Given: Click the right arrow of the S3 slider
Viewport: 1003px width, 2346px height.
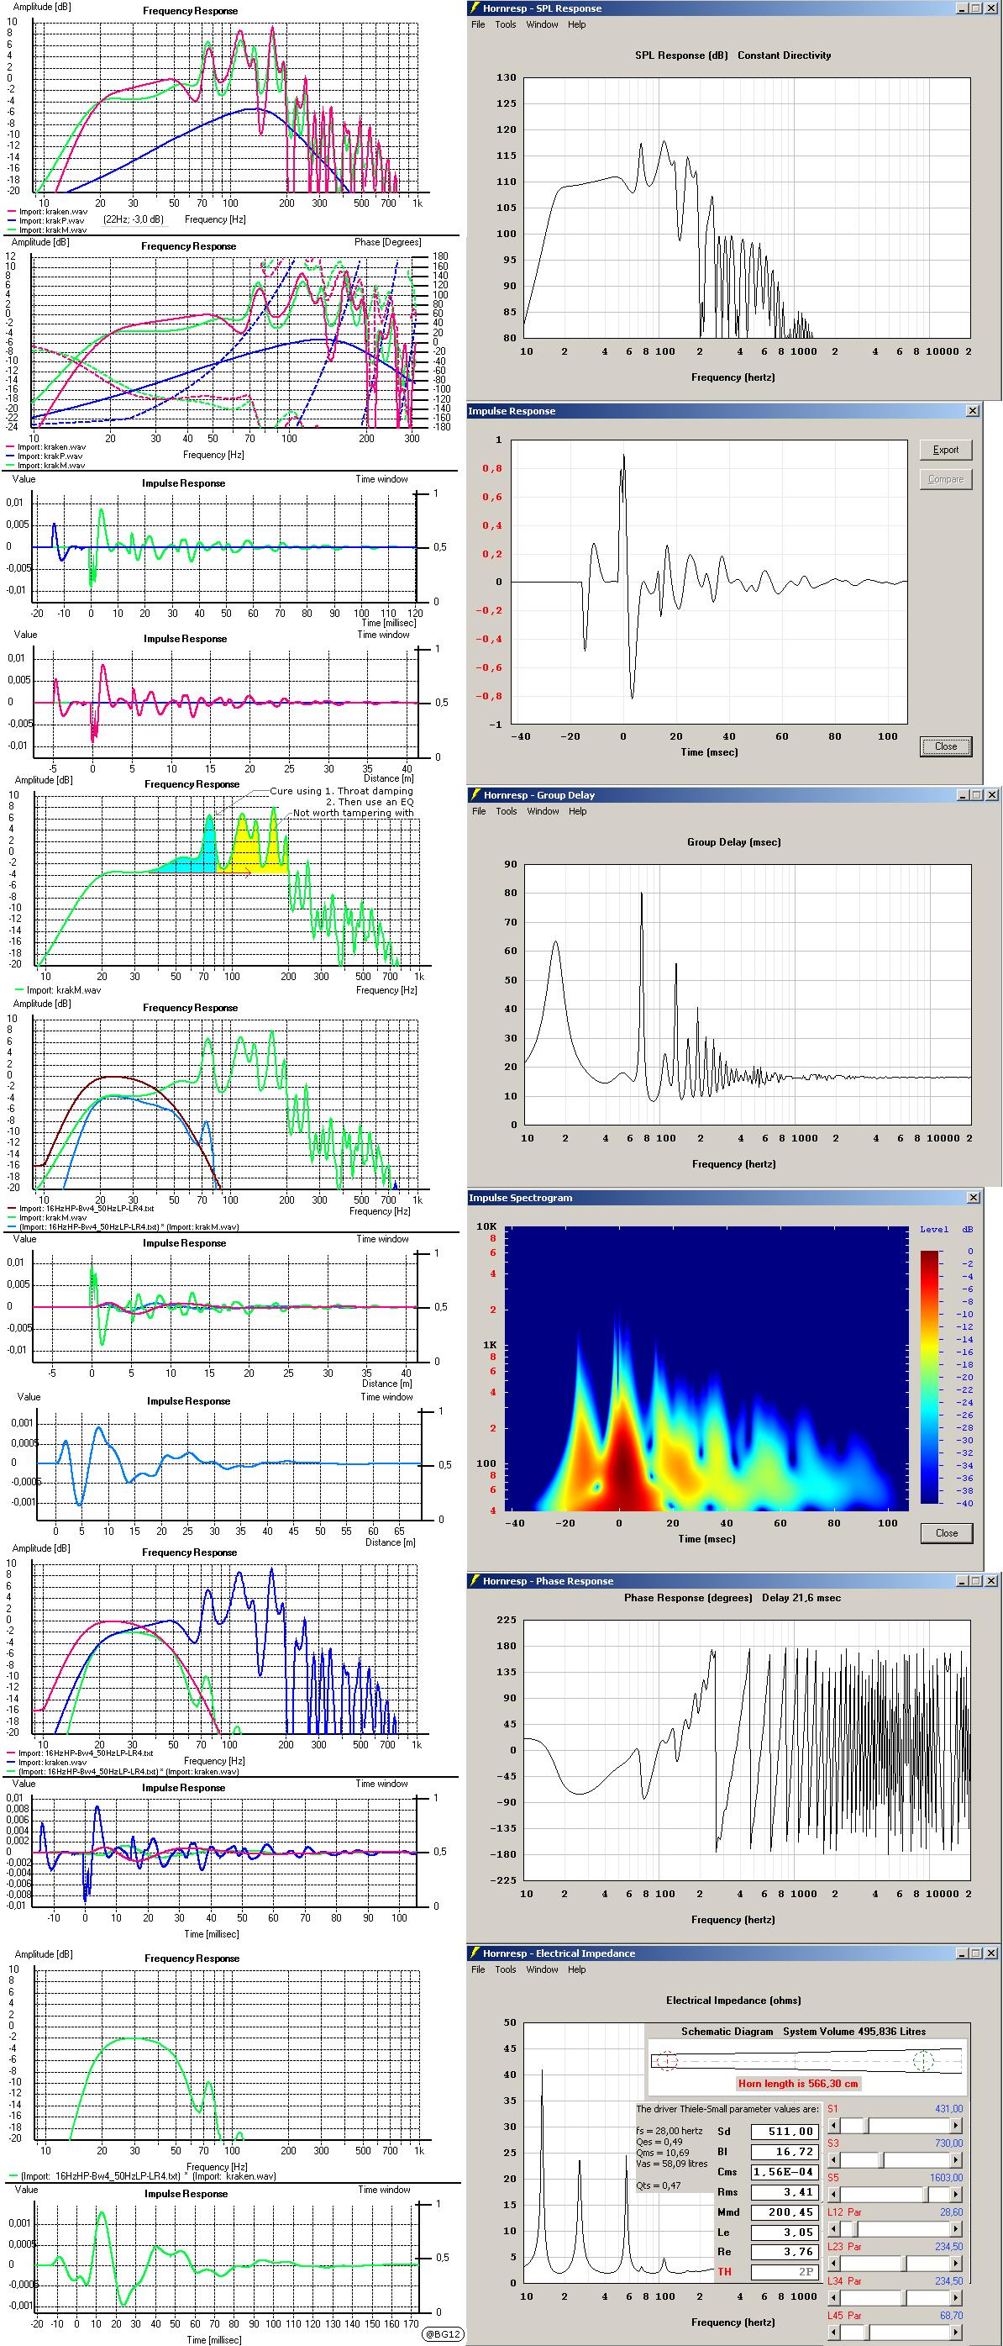Looking at the screenshot, I should pyautogui.click(x=956, y=2159).
